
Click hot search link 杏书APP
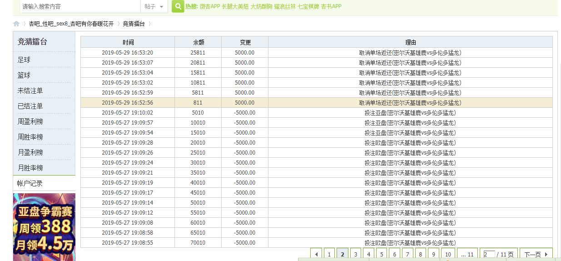(x=331, y=6)
